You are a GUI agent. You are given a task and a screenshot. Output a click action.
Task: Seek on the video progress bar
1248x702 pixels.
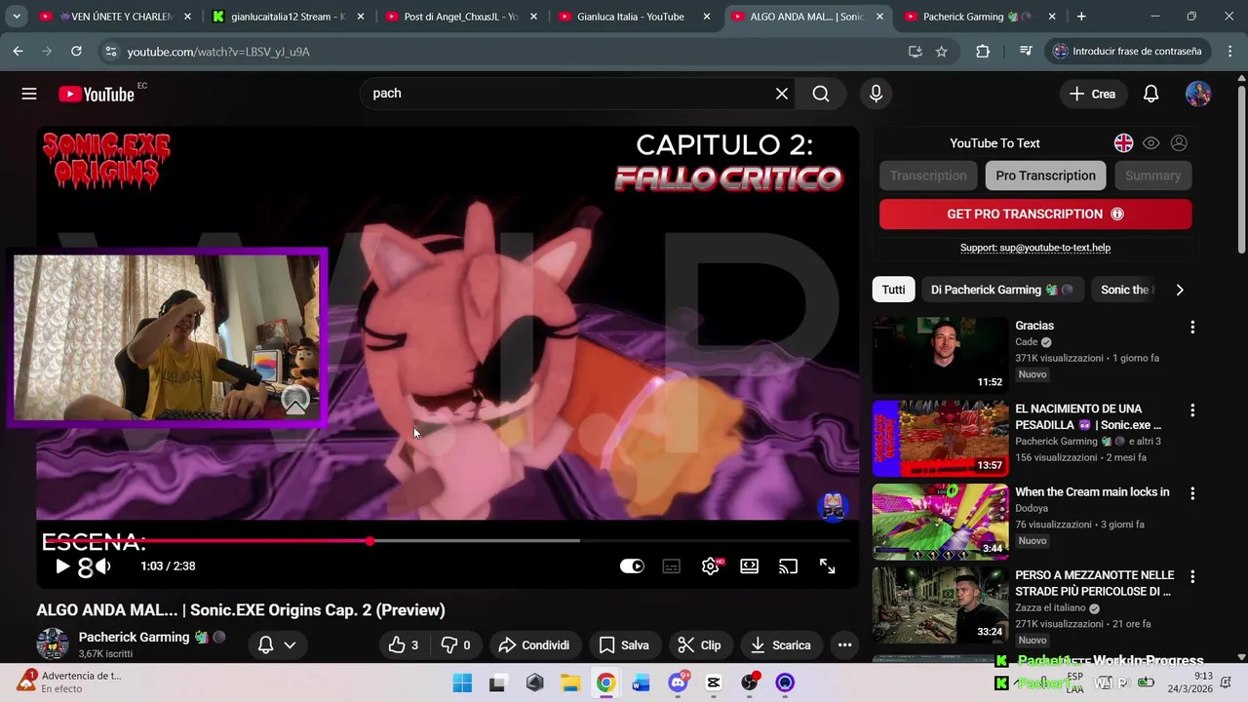pos(448,540)
